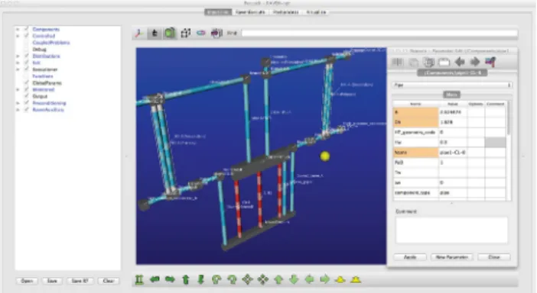537x293 pixels.
Task: Expand the Distributions tree node
Action: pos(18,56)
